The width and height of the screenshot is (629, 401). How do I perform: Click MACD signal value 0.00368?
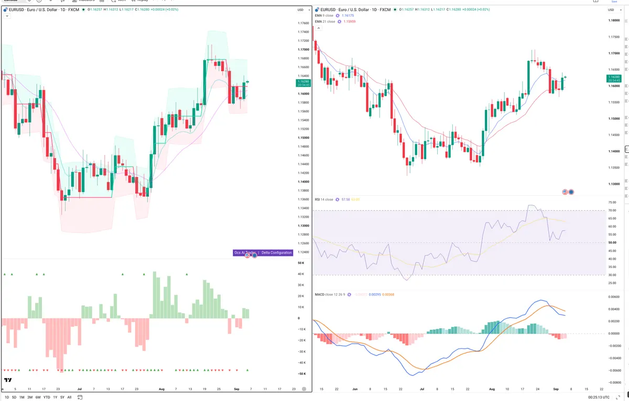click(x=388, y=295)
